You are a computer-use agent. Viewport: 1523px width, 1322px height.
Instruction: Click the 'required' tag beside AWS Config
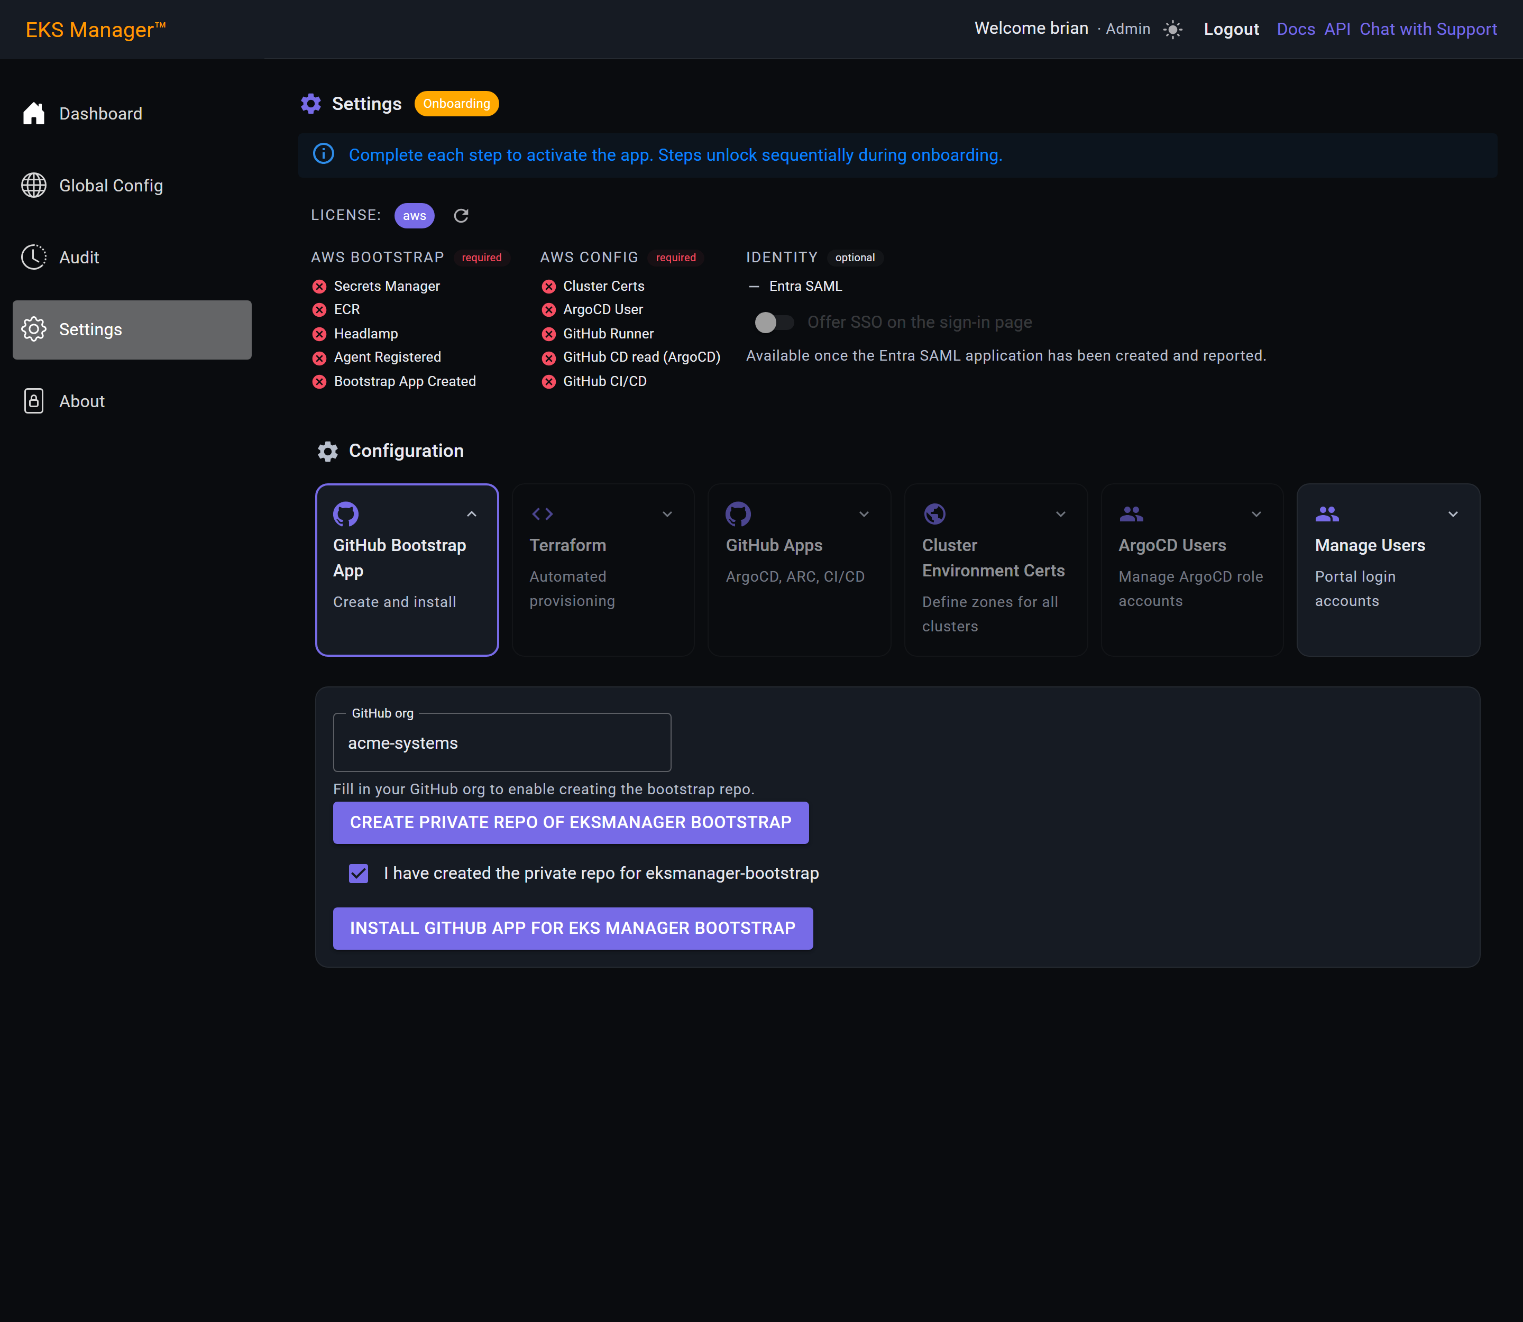coord(675,258)
